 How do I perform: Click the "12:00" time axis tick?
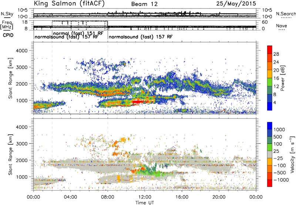(145, 197)
